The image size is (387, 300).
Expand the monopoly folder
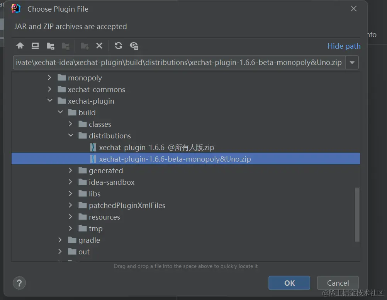pos(49,78)
